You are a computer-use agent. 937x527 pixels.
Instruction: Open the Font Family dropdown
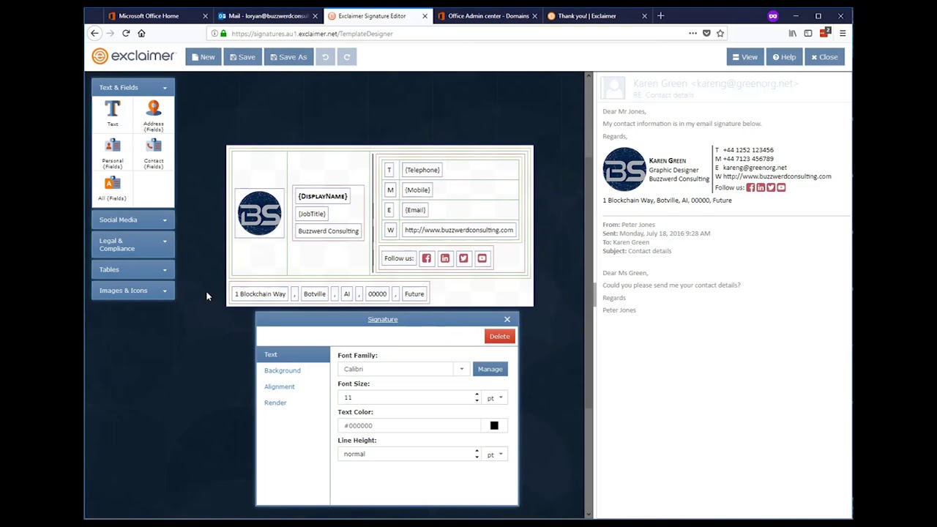point(461,369)
